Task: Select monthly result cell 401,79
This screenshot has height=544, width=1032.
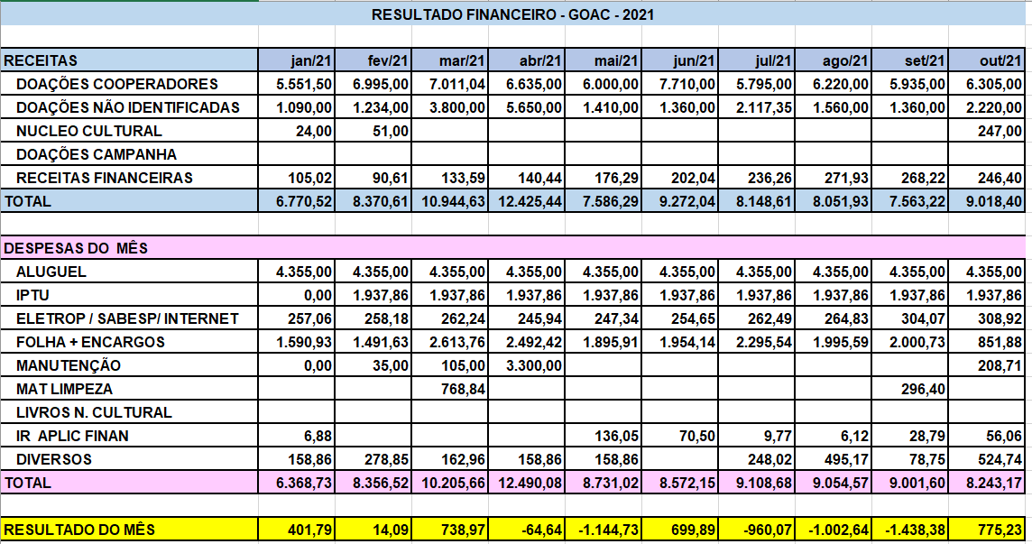Action: click(296, 530)
